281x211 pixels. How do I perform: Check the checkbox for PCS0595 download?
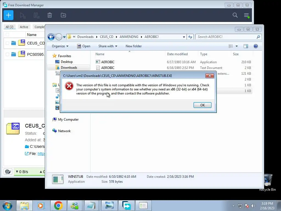coord(7,54)
